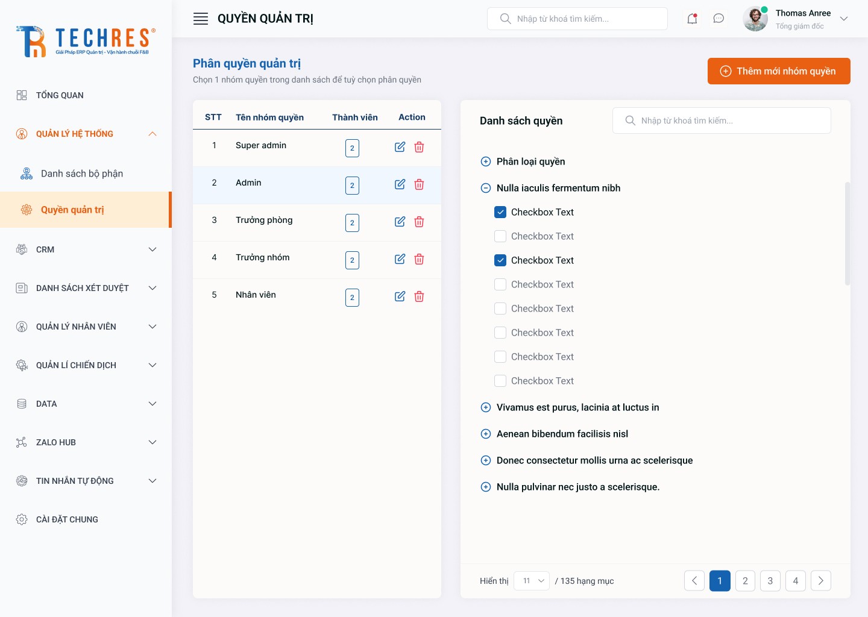Check the second Checkbox Text

pyautogui.click(x=500, y=236)
